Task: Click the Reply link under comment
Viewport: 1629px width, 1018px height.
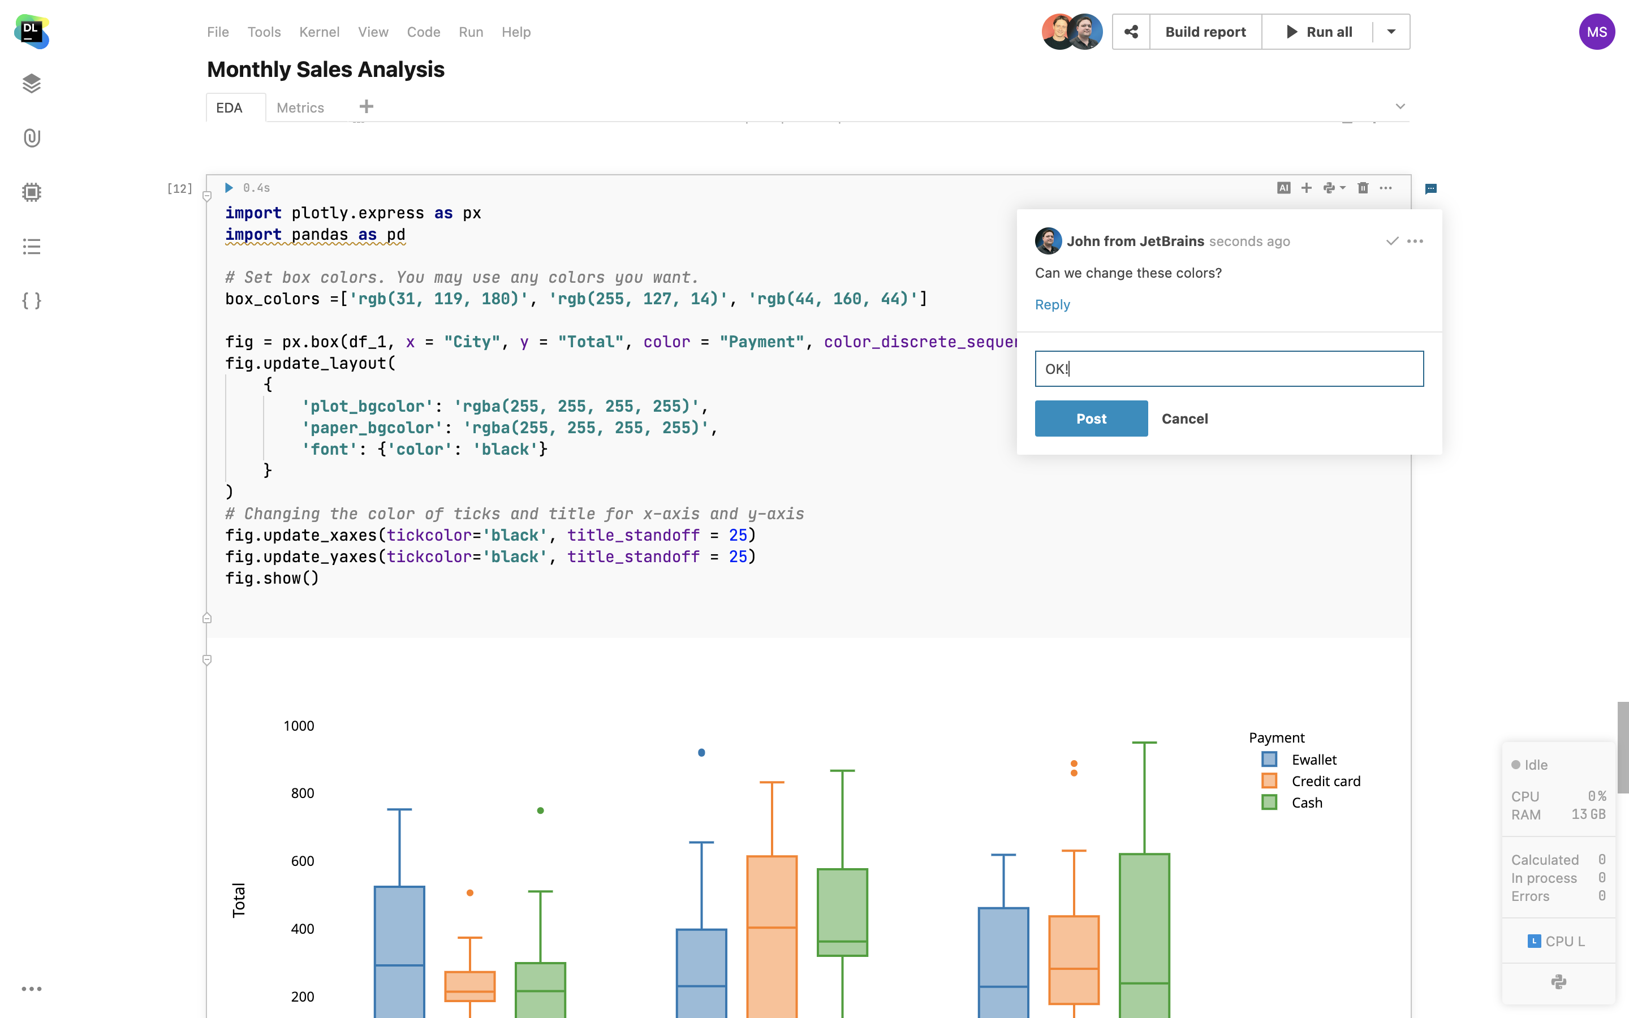Action: 1052,304
